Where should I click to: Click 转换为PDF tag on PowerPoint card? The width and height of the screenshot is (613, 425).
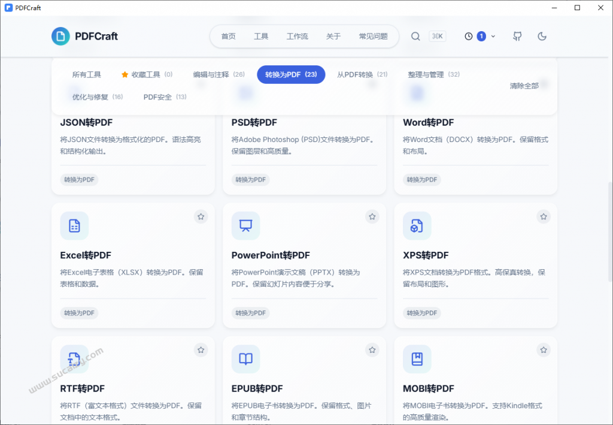pos(250,313)
